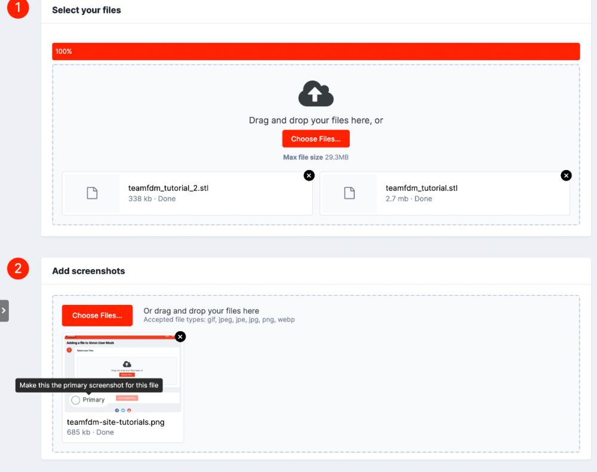Click the red step 1 circle
This screenshot has width=597, height=472.
(18, 8)
